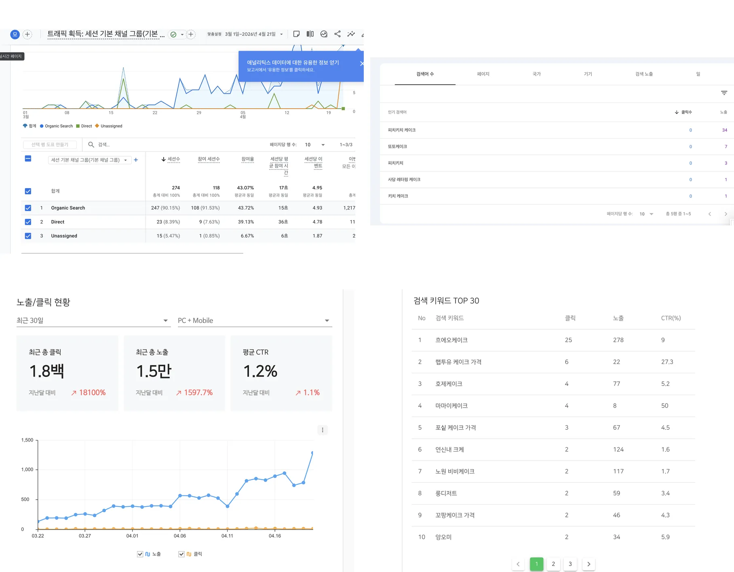Open the 'PC + Mobile' device dropdown
Image resolution: width=734 pixels, height=572 pixels.
coord(255,320)
